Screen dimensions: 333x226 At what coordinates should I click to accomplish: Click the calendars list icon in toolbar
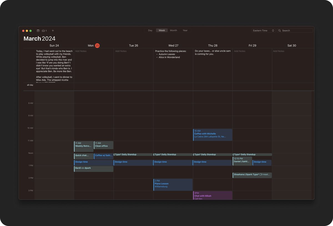[38, 31]
